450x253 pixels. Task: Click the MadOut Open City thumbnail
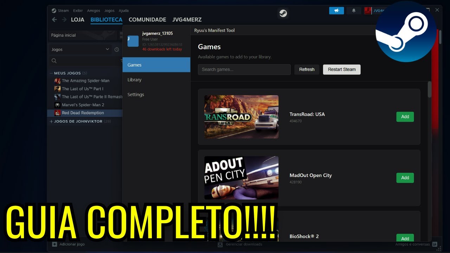coord(241,178)
